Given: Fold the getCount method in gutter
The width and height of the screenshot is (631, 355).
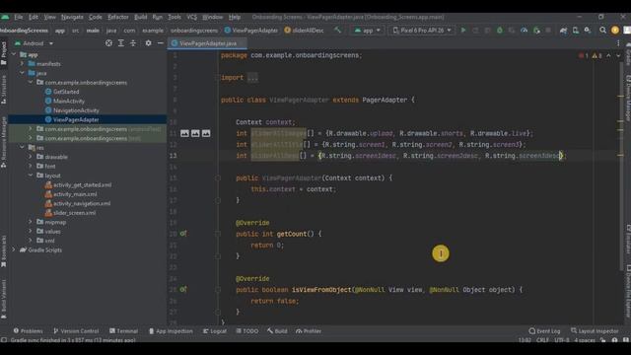Looking at the screenshot, I should coord(218,234).
